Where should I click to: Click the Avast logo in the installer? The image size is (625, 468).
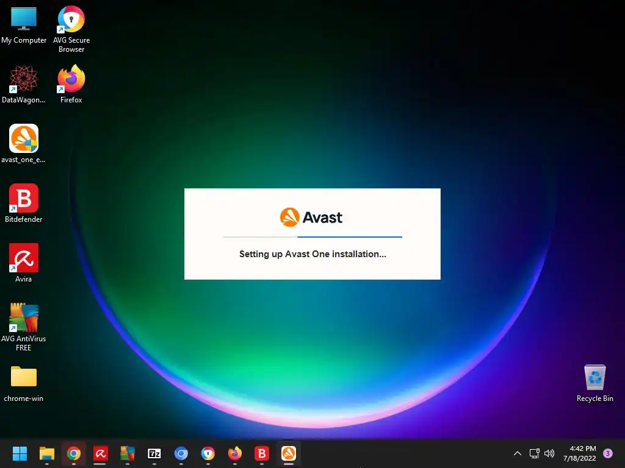(x=311, y=218)
